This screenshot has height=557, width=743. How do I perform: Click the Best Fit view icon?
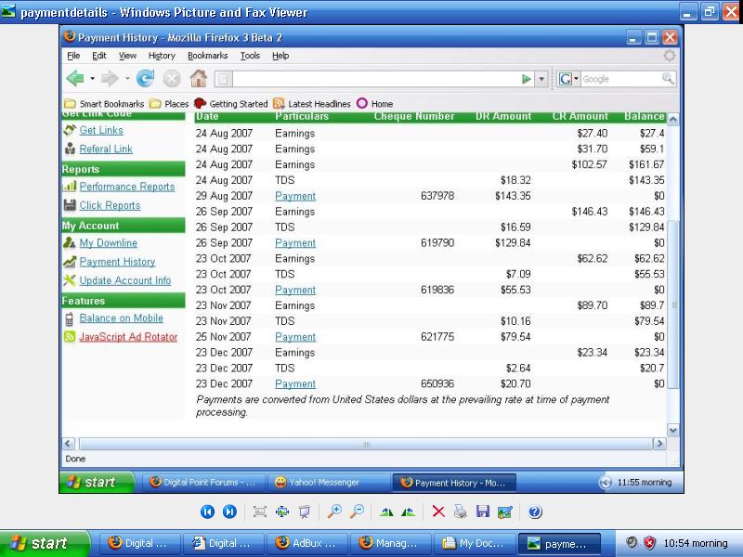[x=260, y=512]
